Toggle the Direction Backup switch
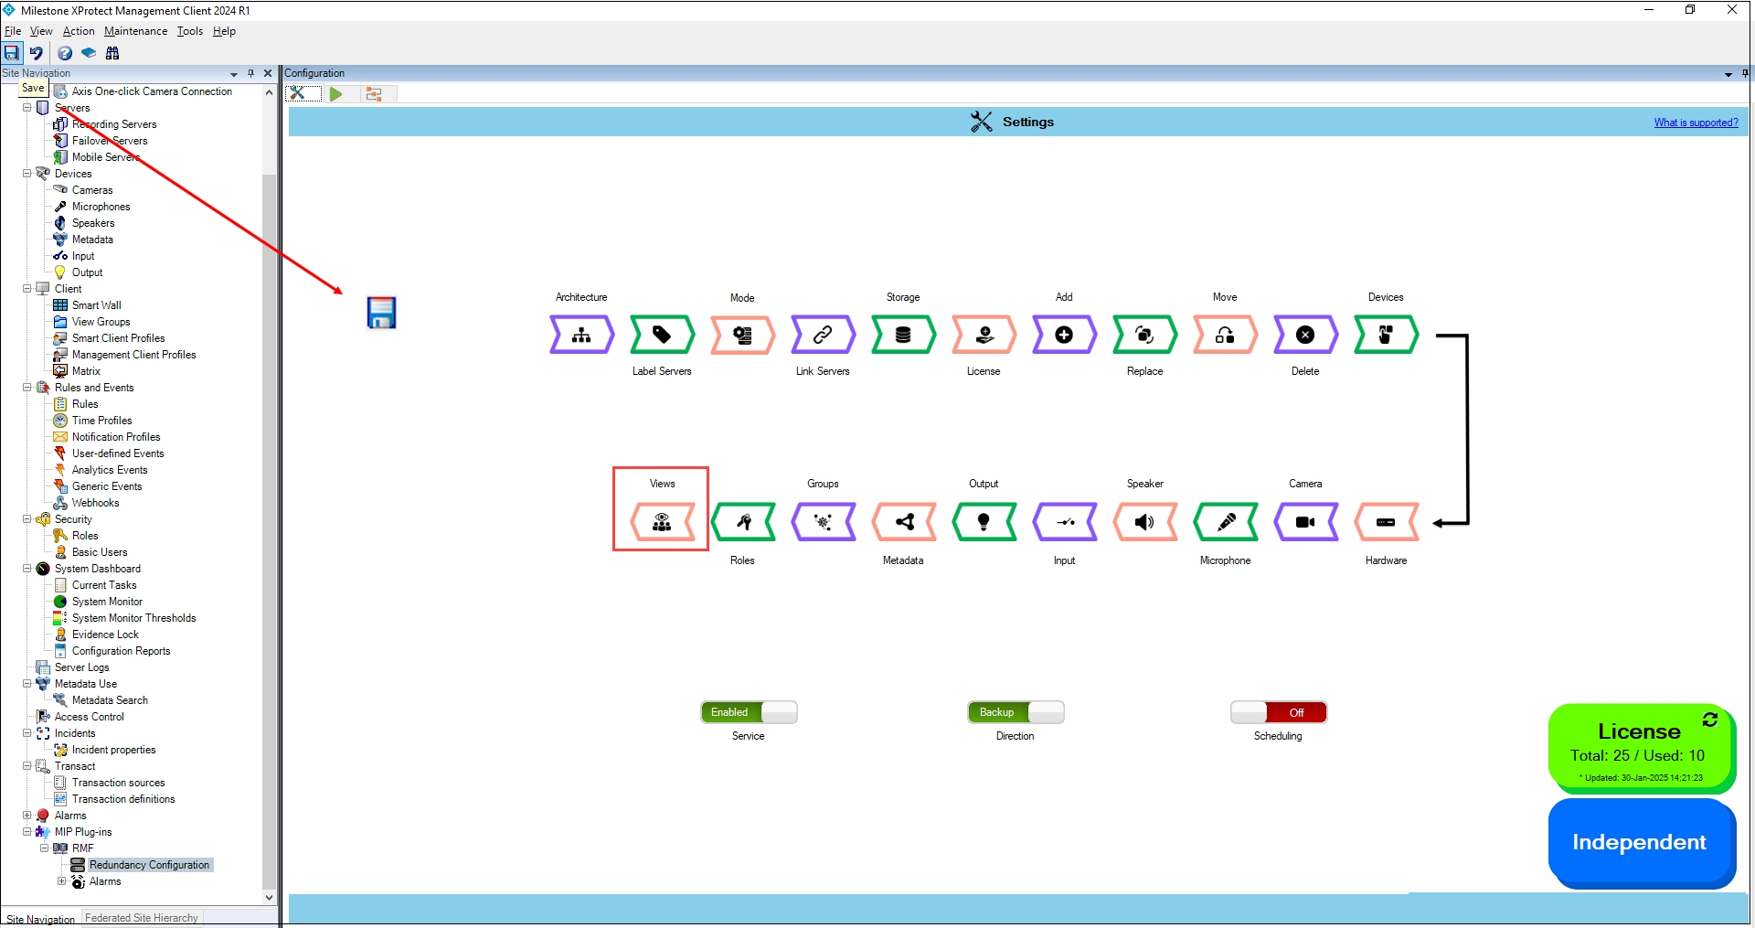1755x928 pixels. (x=1016, y=712)
